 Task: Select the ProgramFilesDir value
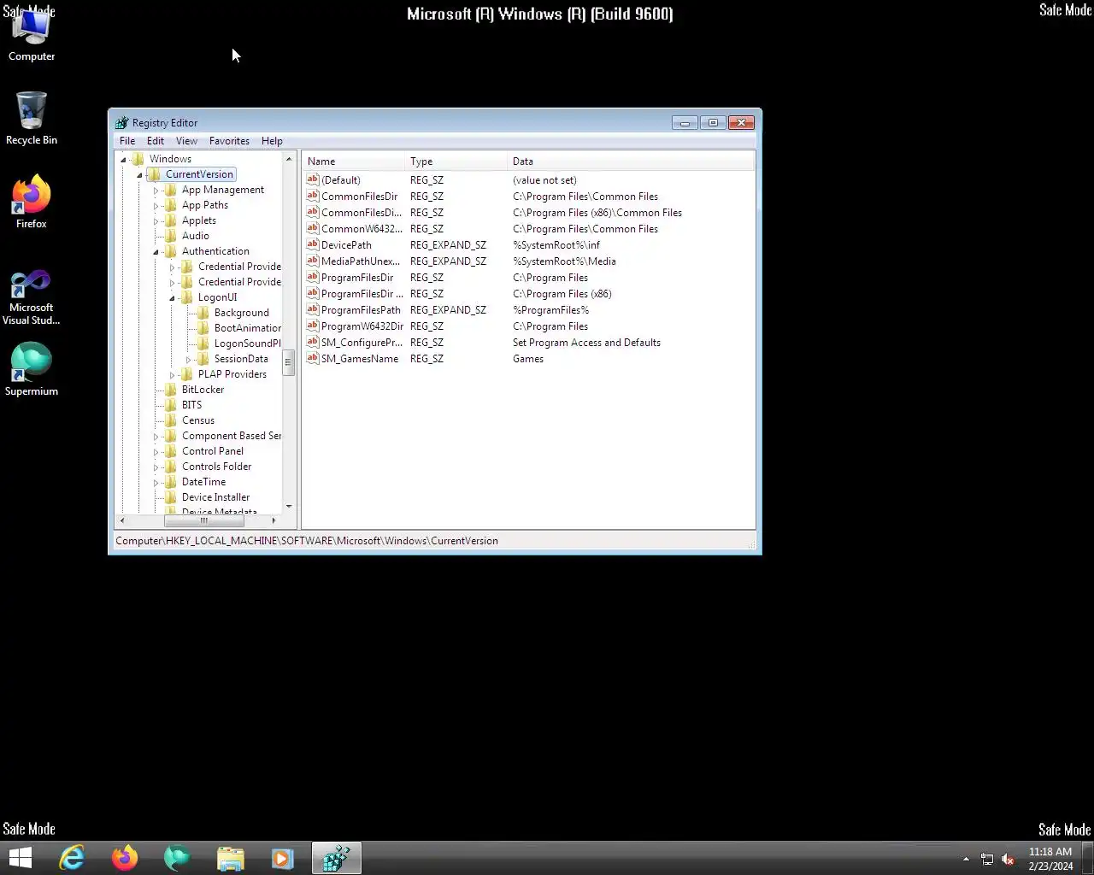coord(357,278)
